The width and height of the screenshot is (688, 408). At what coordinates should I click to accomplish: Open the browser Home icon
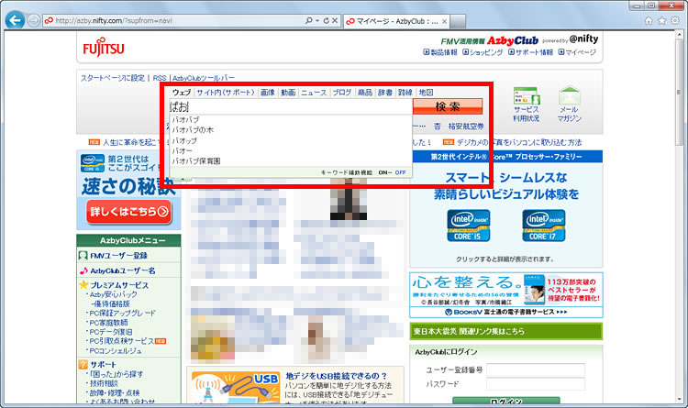click(x=649, y=20)
